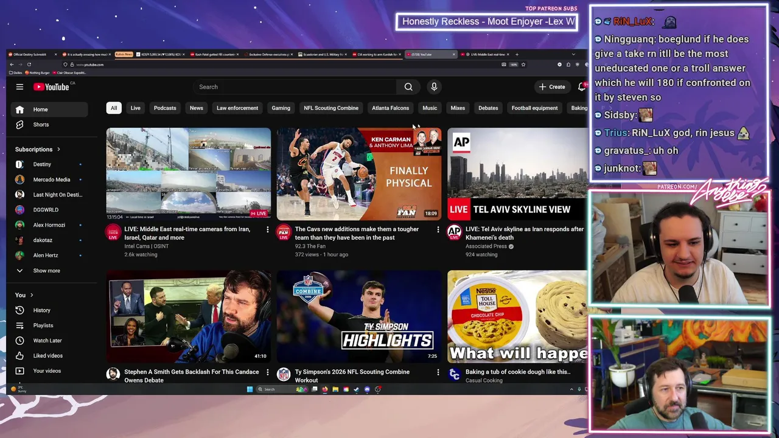
Task: Open Windows Start menu
Action: coord(250,389)
